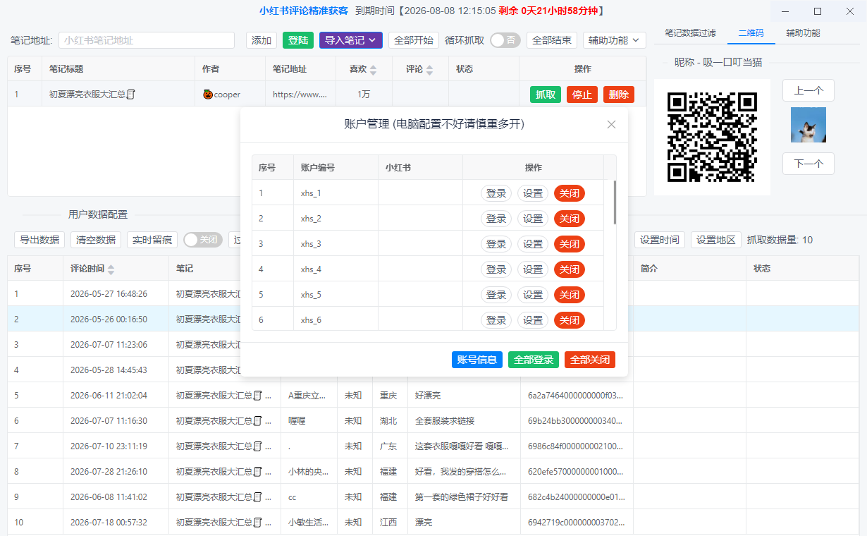Click note title 初夏漂亮衣服大汇总 in top table

click(92, 95)
